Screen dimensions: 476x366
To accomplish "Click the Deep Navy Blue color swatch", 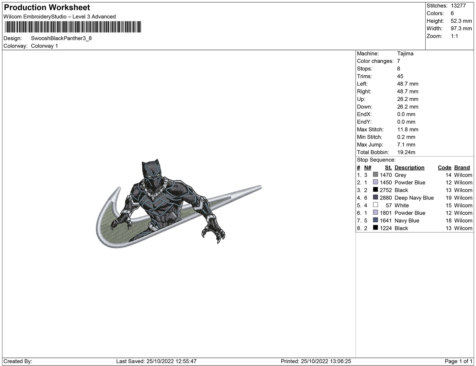I will coord(375,197).
